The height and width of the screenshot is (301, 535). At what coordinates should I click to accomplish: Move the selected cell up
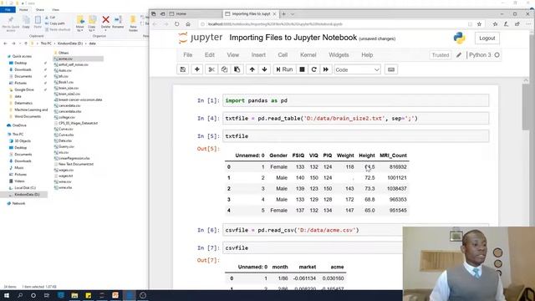tap(252, 69)
